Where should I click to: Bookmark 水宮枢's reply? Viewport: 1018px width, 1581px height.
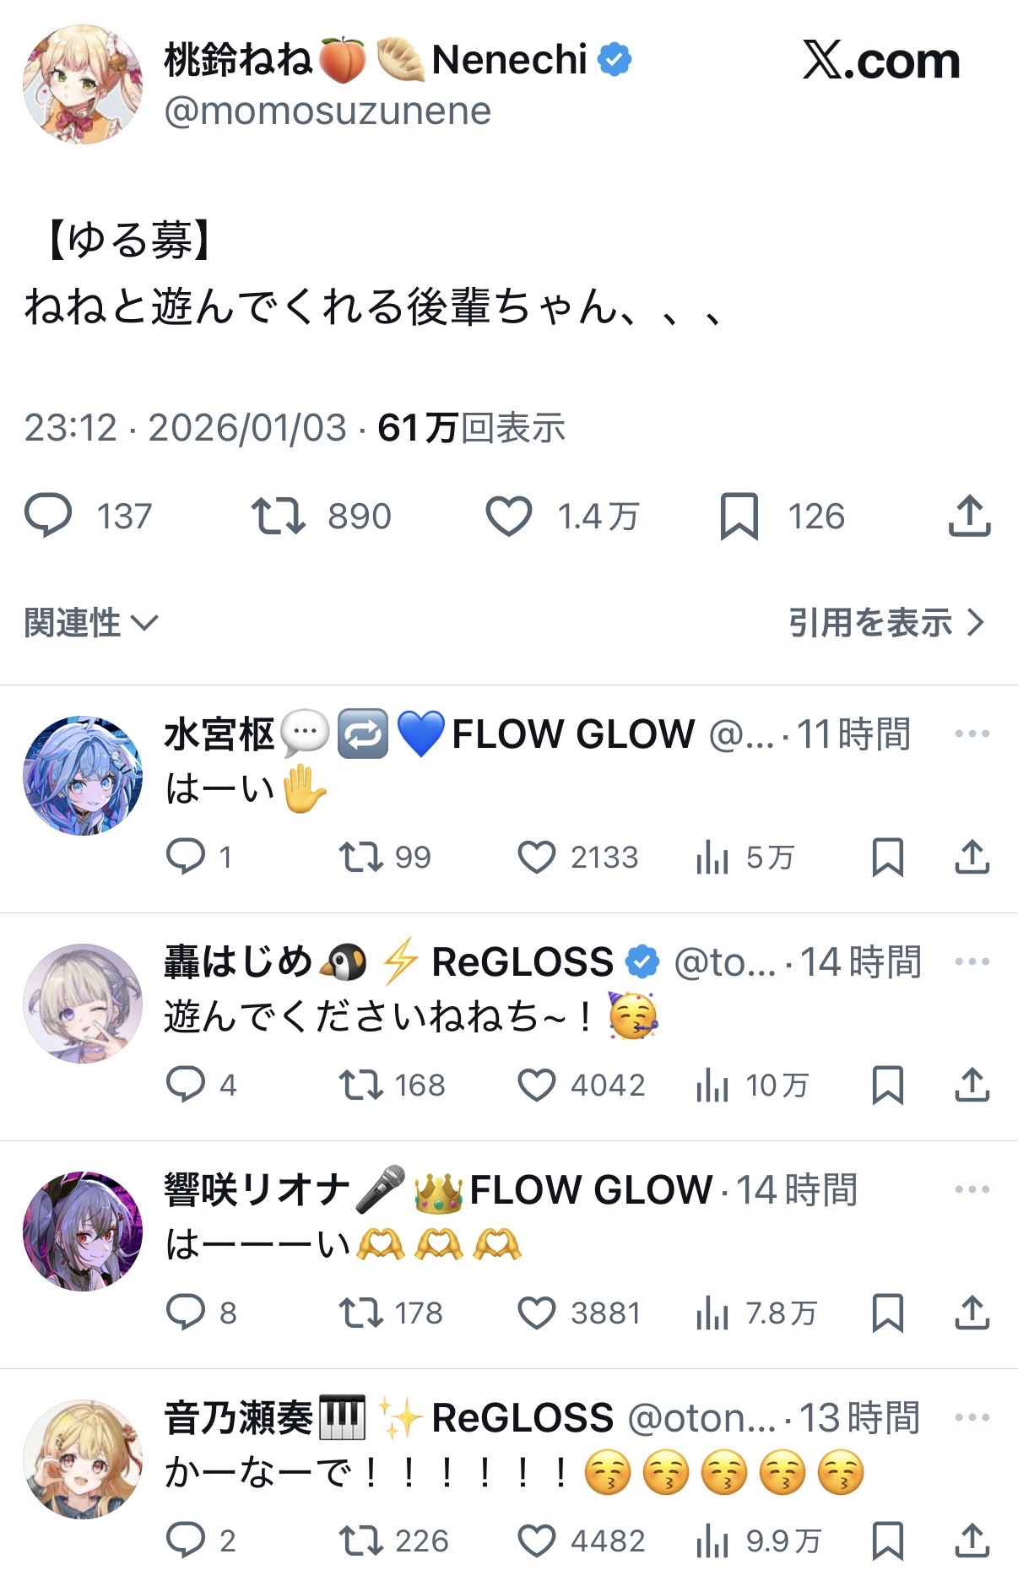888,858
